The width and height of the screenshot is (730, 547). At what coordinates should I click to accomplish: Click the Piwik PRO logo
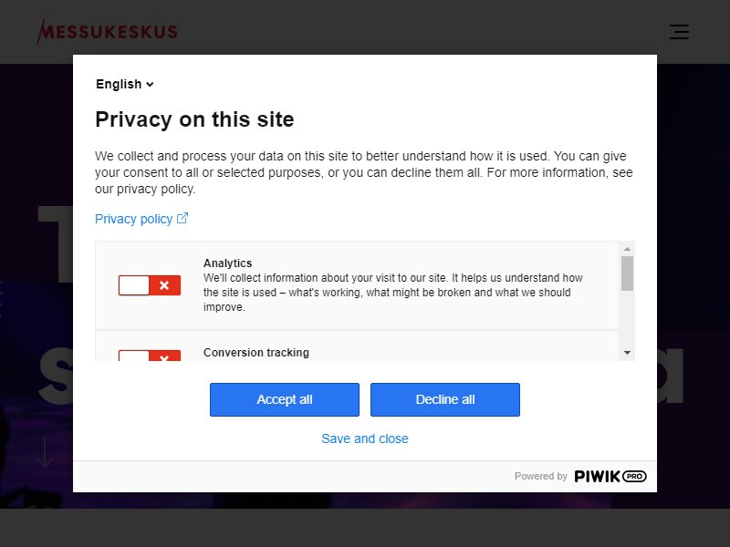coord(610,476)
